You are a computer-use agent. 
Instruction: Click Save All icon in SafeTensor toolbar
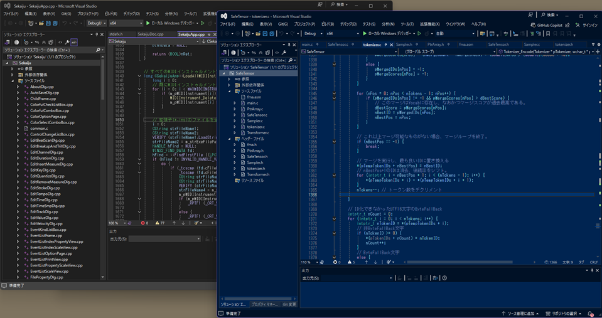[x=272, y=34]
